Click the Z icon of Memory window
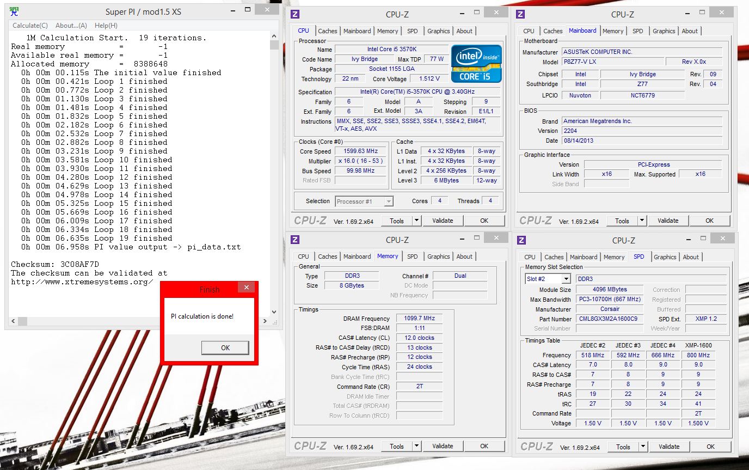 (295, 240)
